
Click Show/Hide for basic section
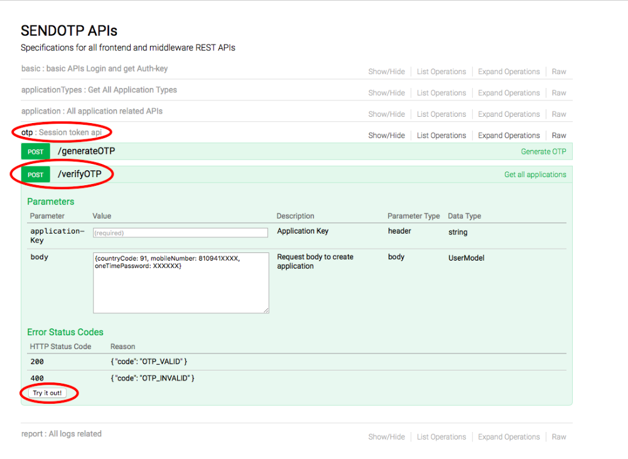pyautogui.click(x=386, y=72)
